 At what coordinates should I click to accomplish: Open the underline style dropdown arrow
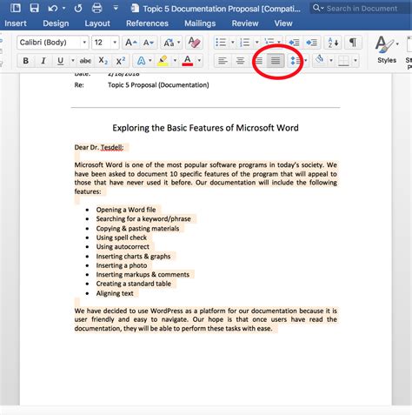(73, 61)
